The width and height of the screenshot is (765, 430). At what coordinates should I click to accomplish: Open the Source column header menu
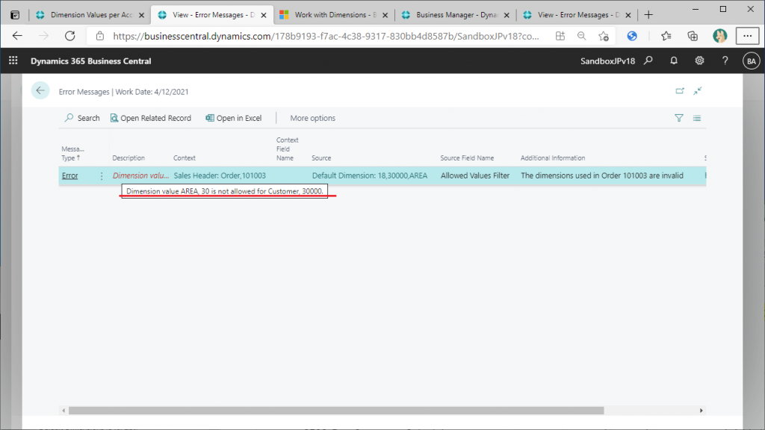pyautogui.click(x=321, y=158)
